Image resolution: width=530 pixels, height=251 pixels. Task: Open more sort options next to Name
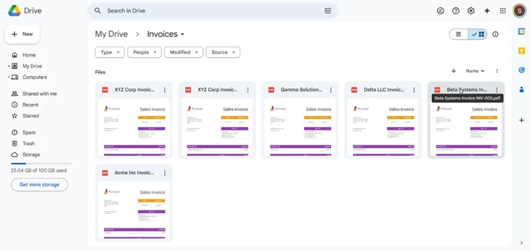[x=497, y=71]
